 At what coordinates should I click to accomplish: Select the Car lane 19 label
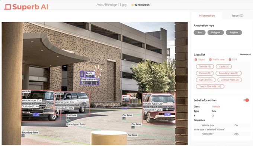pyautogui.click(x=72, y=117)
